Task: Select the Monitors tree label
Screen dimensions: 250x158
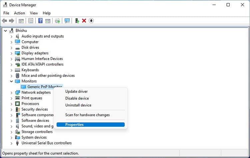Action: coord(29,81)
